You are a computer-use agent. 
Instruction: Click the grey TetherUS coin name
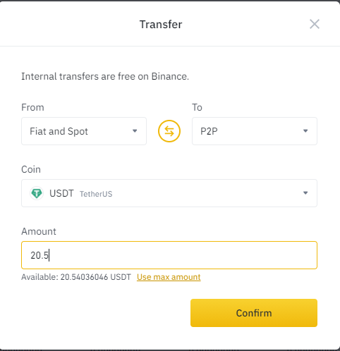coord(96,194)
